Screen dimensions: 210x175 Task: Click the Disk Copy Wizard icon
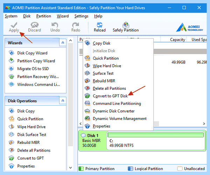pyautogui.click(x=12, y=53)
